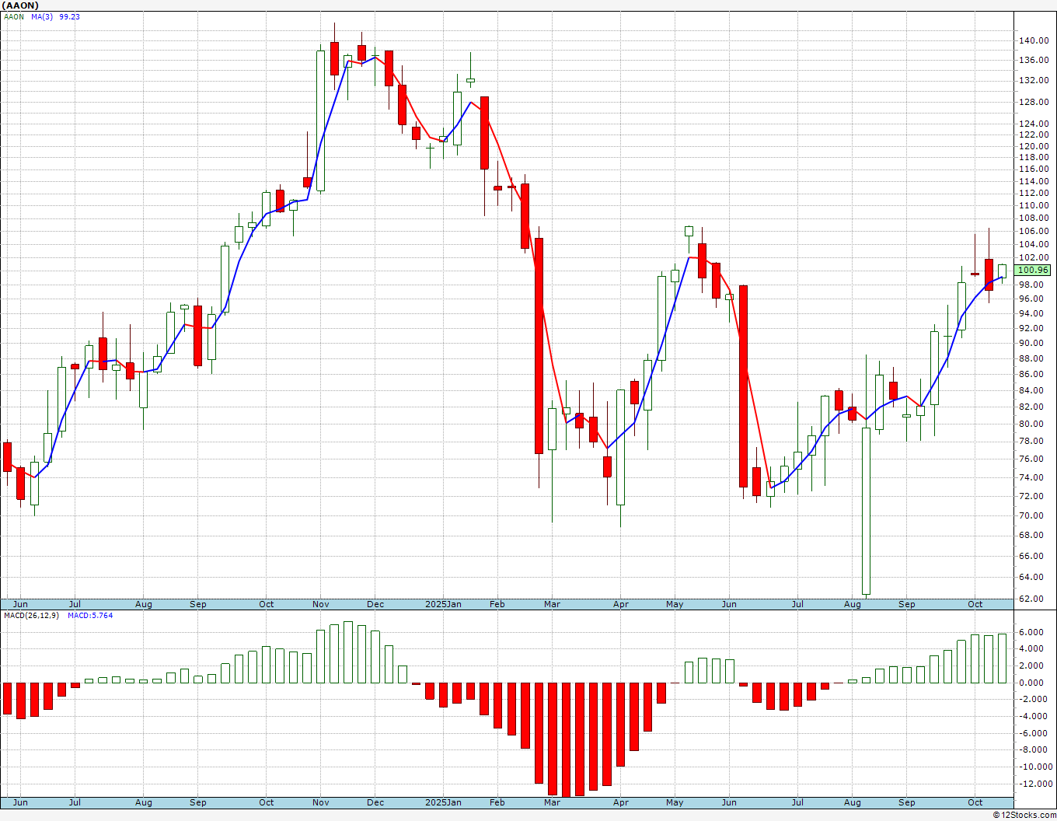
Task: Click May on the price chart date axis
Action: (675, 604)
